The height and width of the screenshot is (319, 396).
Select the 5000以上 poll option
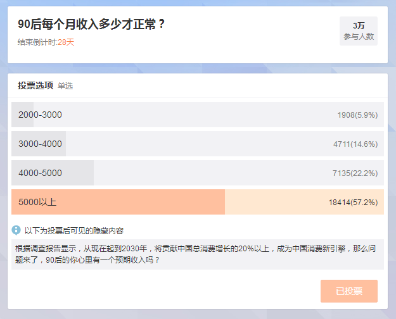pos(198,202)
